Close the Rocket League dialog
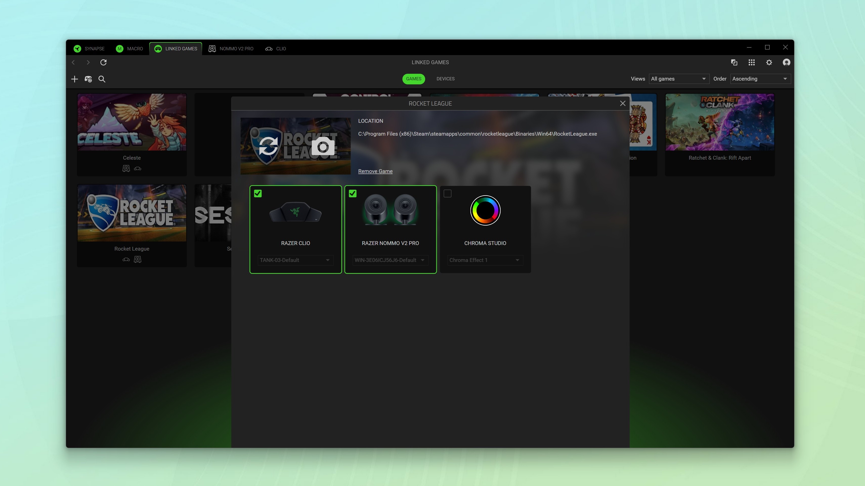The width and height of the screenshot is (865, 486). 622,103
